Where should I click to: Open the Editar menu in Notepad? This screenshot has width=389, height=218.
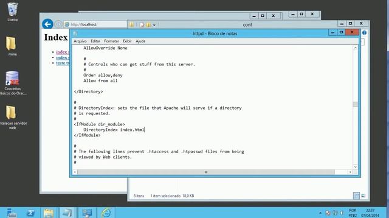click(95, 41)
